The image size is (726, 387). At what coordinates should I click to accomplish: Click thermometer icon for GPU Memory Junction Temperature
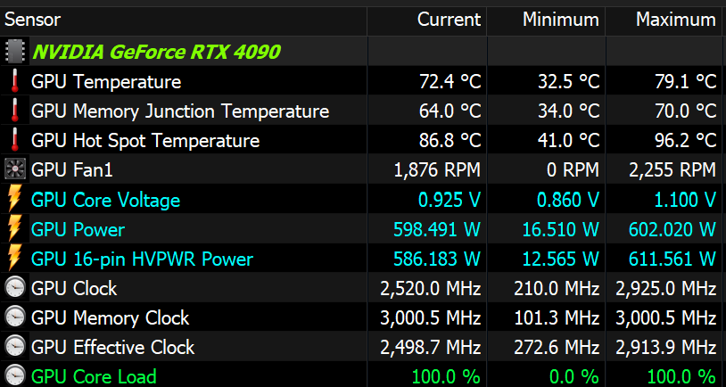[x=15, y=111]
